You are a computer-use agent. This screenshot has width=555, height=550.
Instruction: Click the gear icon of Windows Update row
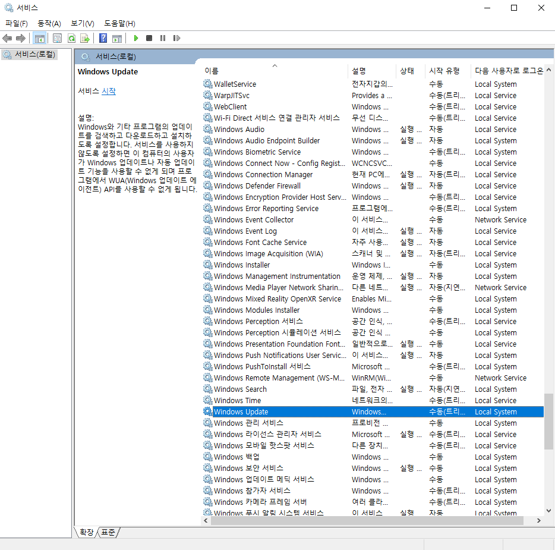point(208,411)
